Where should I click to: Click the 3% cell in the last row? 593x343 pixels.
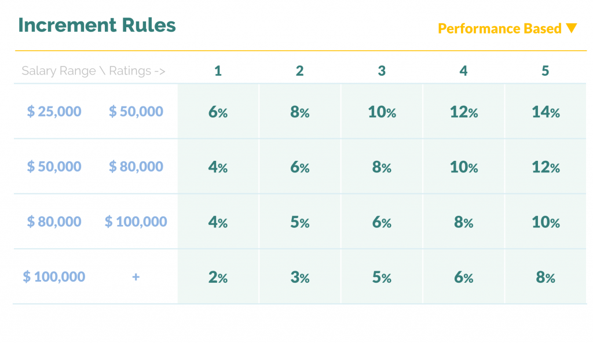click(300, 277)
